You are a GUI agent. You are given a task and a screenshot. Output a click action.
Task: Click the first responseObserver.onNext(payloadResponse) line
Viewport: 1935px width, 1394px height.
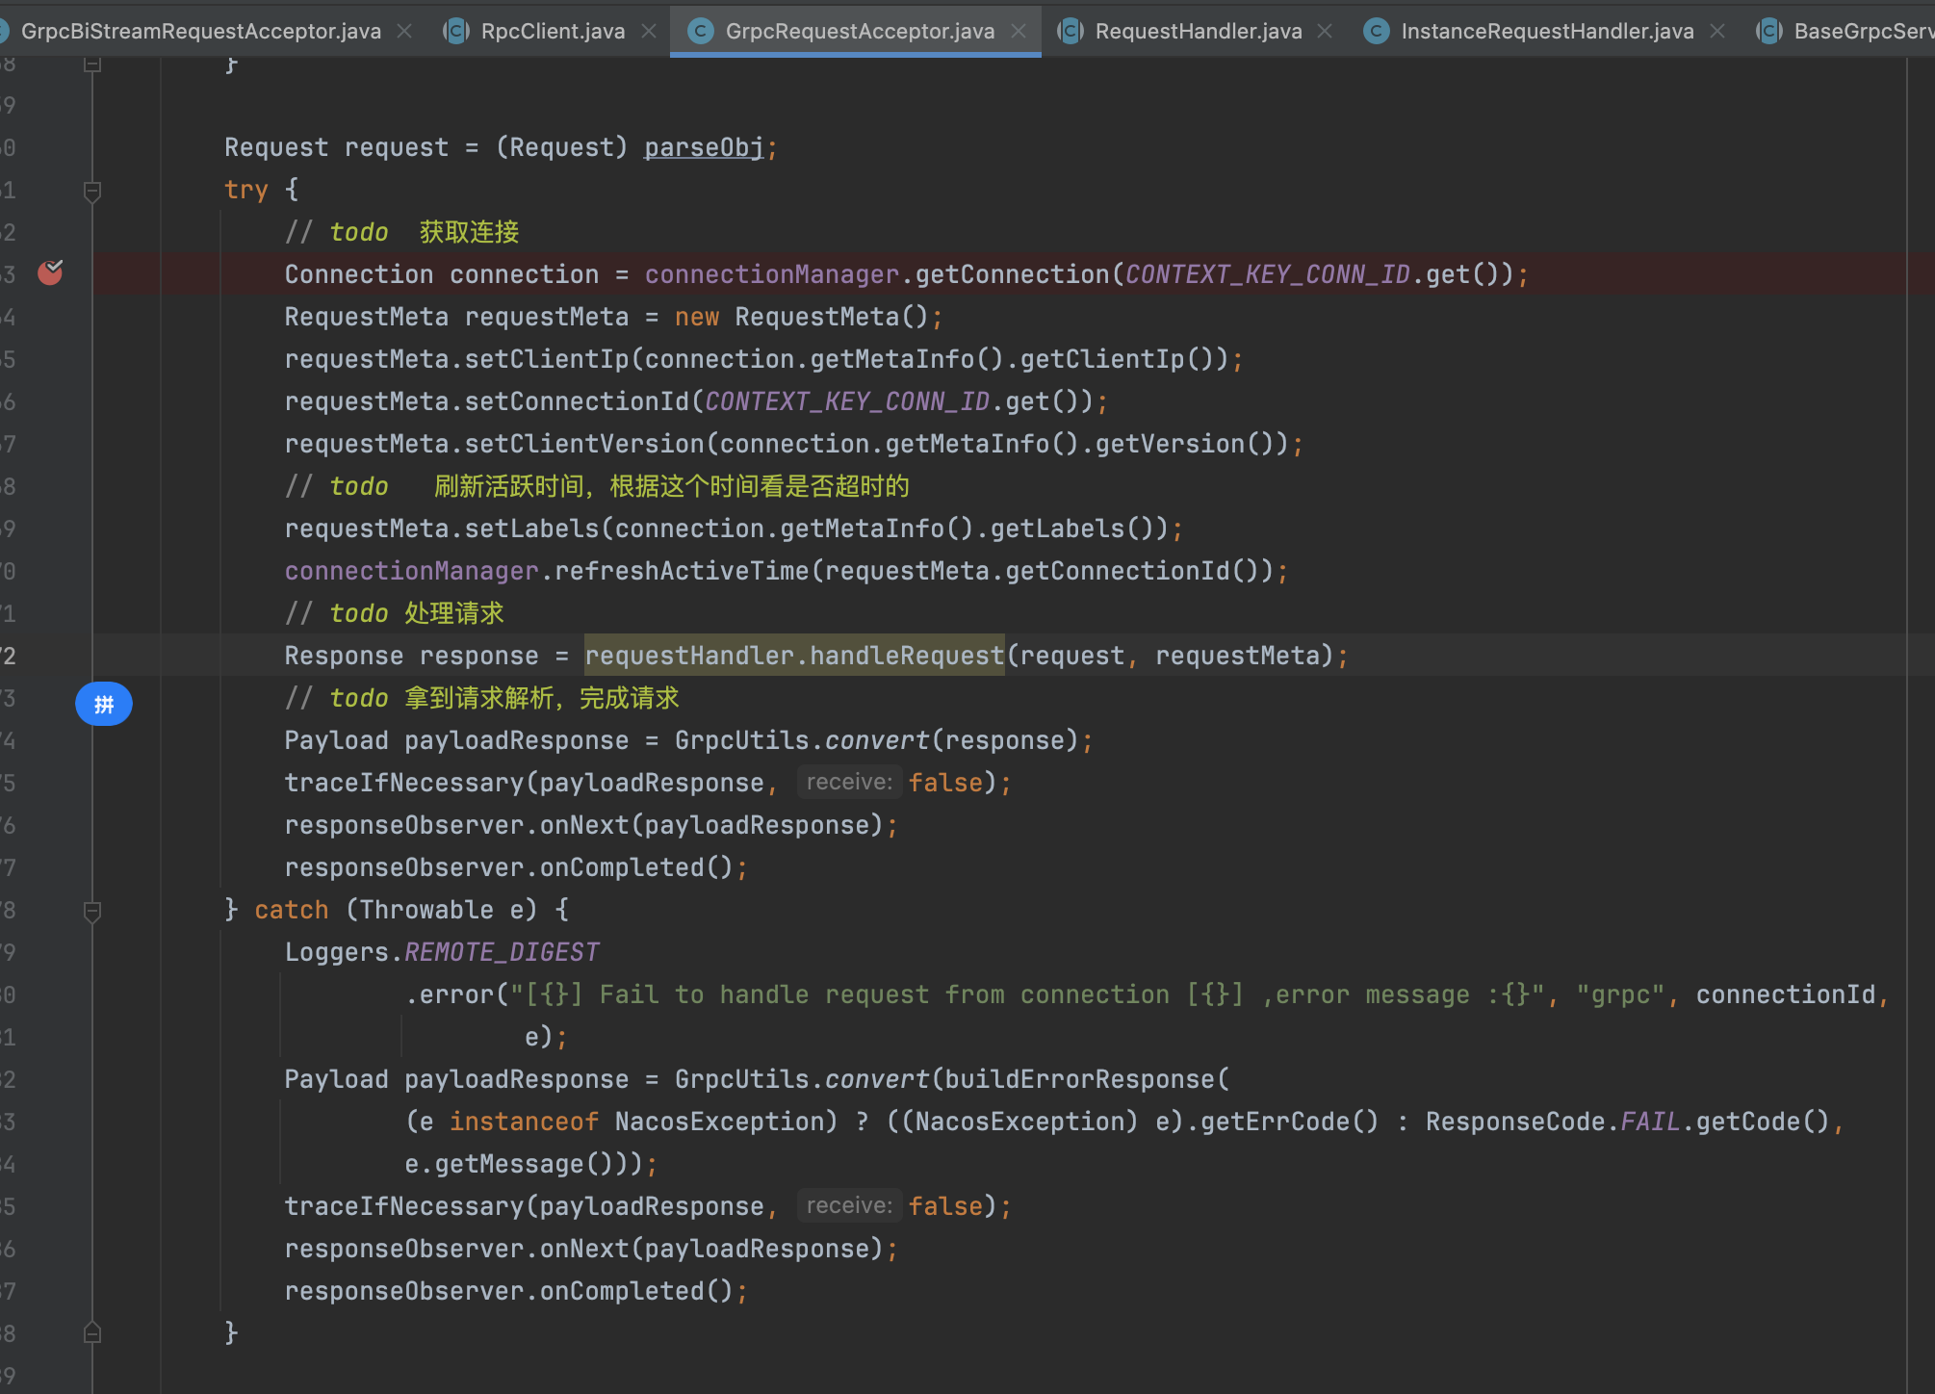591,825
